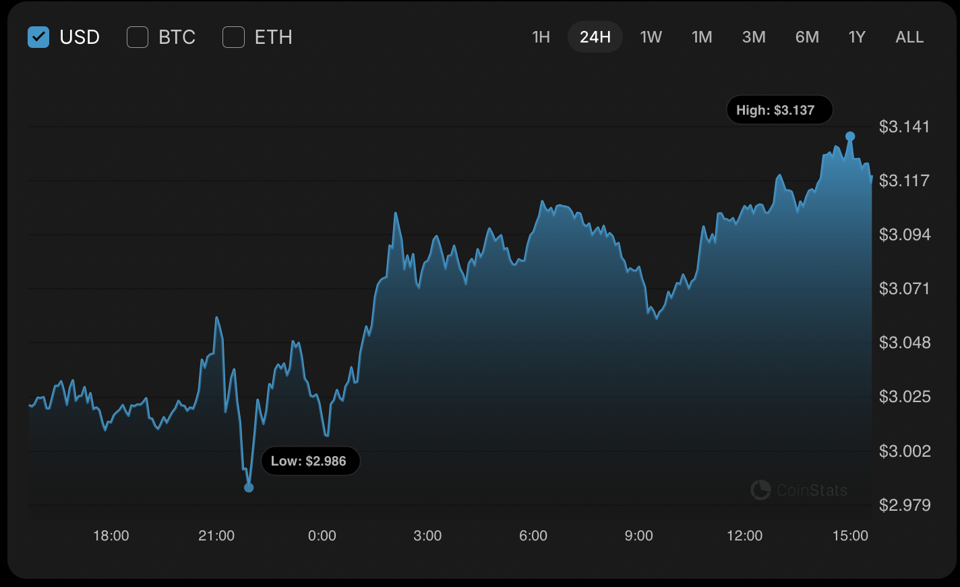This screenshot has height=587, width=960.
Task: Click the 21:00 time axis label
Action: [x=216, y=536]
